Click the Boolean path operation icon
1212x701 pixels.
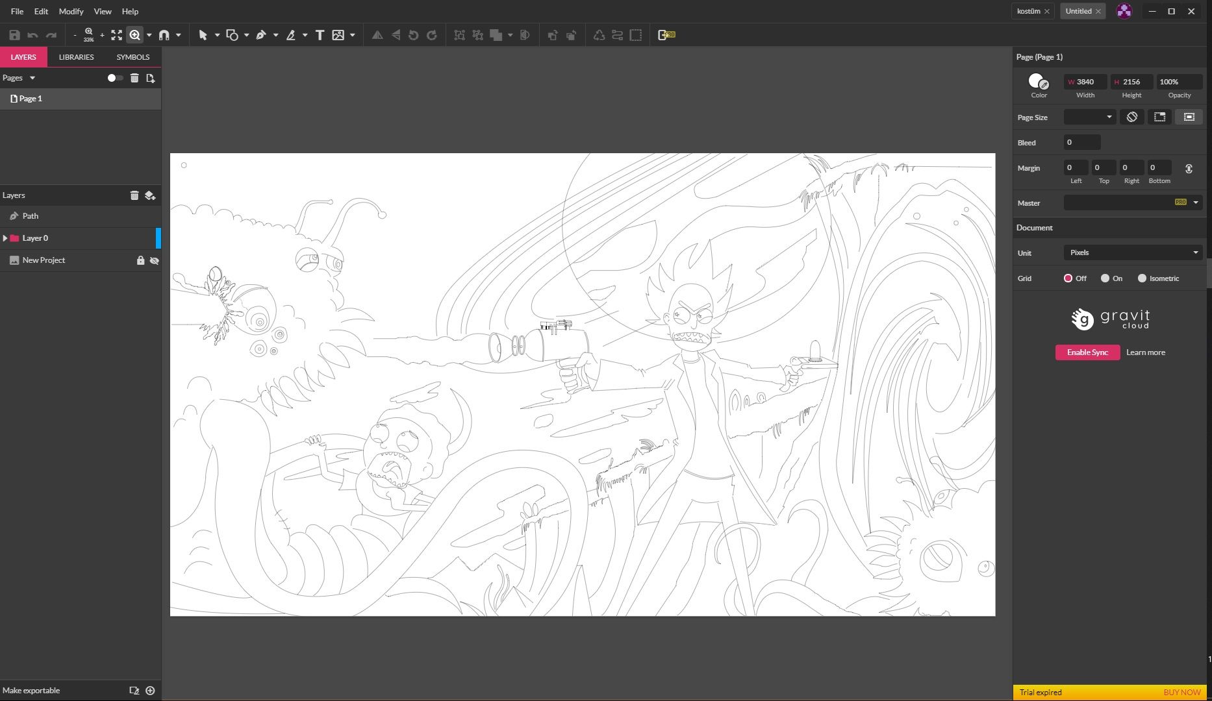pyautogui.click(x=496, y=35)
